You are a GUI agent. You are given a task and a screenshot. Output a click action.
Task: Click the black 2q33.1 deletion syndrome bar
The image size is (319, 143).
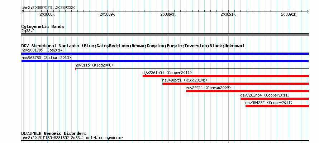coord(165,140)
